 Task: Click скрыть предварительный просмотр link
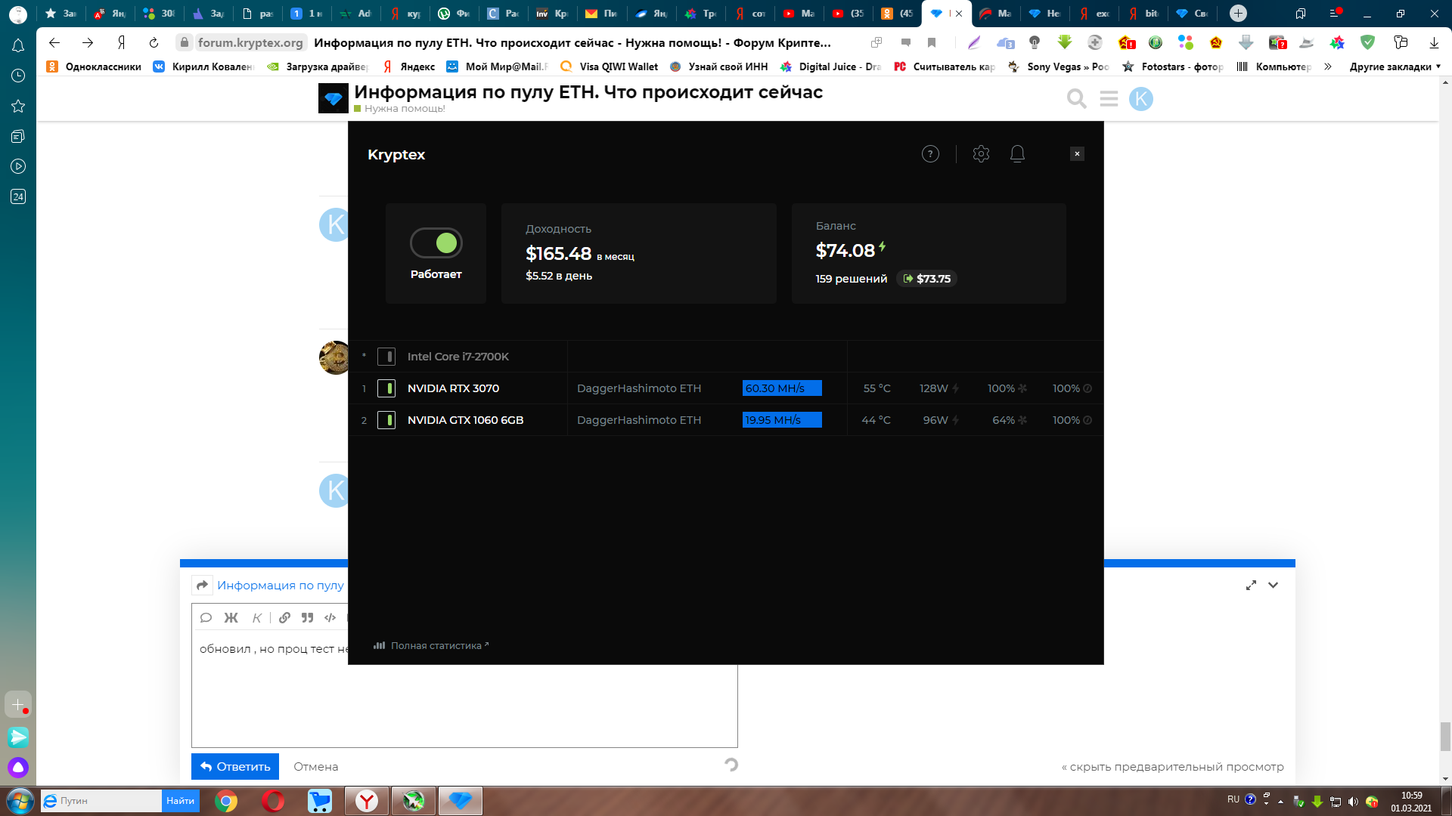pos(1172,767)
